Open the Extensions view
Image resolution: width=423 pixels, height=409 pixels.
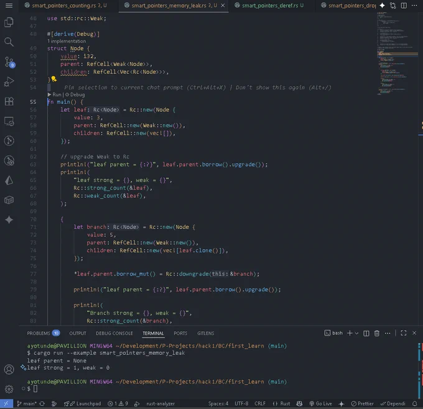click(9, 101)
